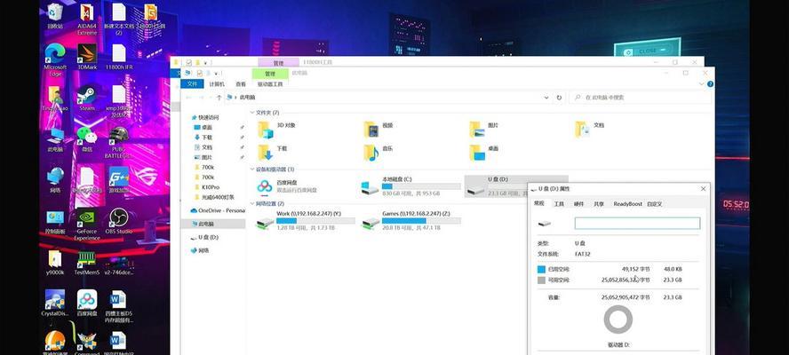Screen dimensions: 789x355
Task: Select the 百度网盘 drive icon in Explorer
Action: pyautogui.click(x=265, y=186)
